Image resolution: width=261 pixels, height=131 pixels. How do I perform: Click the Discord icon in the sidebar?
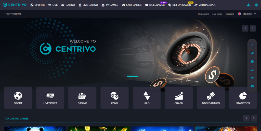point(252,86)
